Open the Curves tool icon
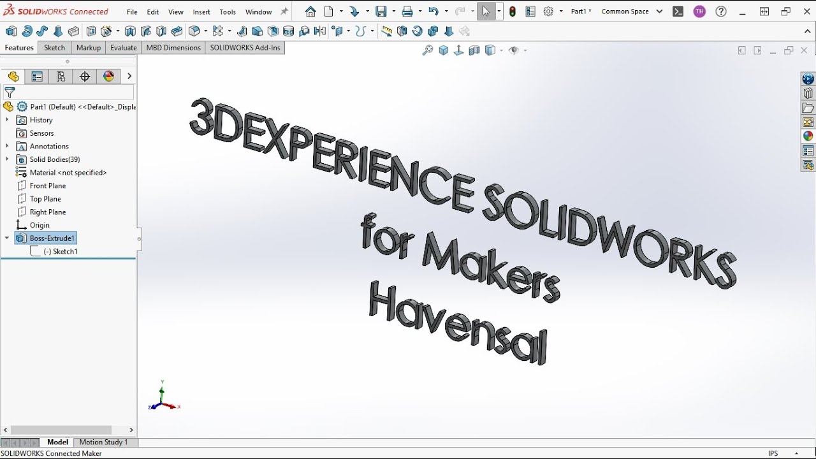This screenshot has width=816, height=459. pos(361,31)
